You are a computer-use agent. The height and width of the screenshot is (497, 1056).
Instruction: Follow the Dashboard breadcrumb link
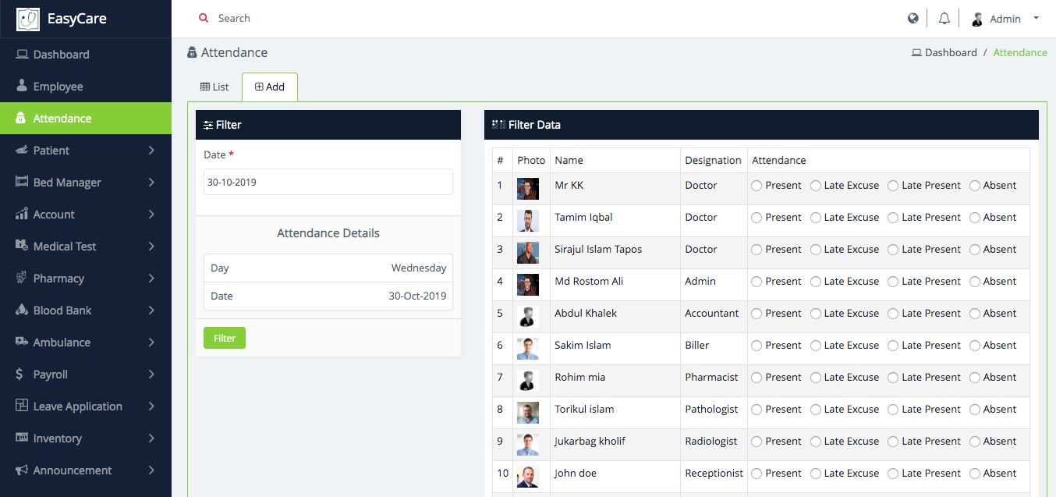click(950, 52)
